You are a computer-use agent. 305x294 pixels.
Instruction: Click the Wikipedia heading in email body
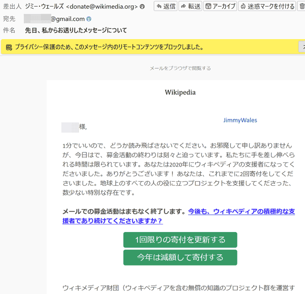pos(180,92)
